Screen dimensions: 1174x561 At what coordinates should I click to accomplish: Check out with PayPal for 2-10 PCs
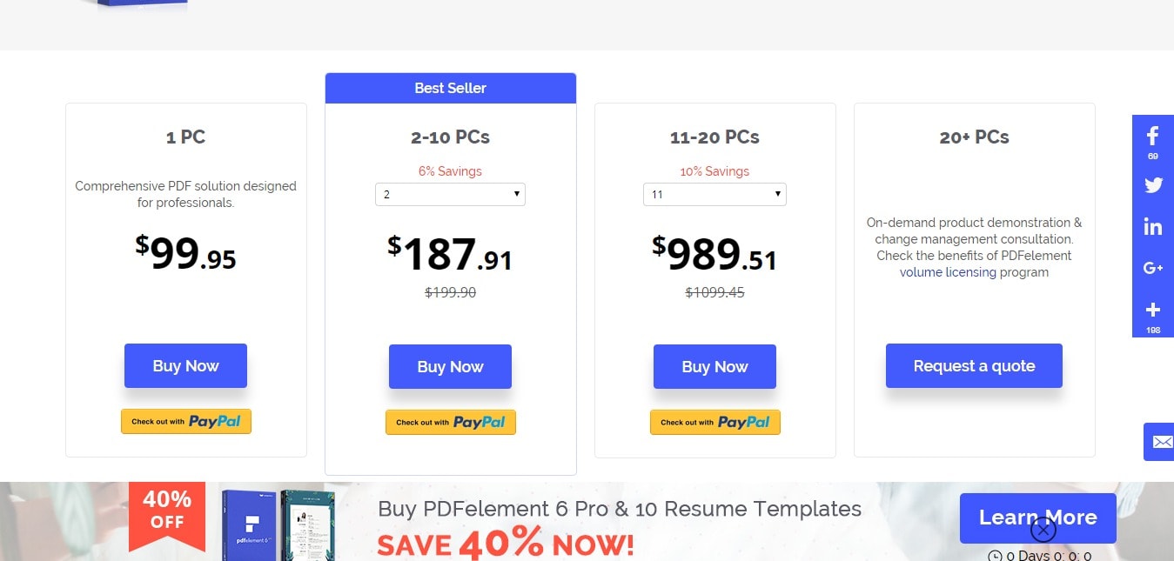click(451, 422)
